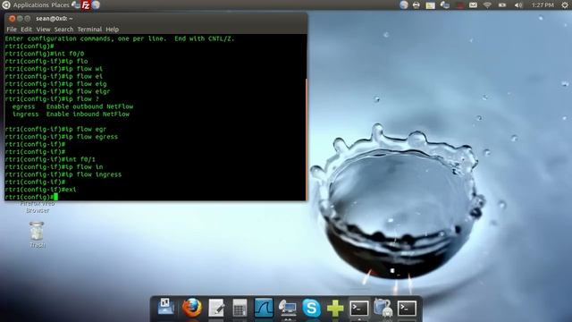The image size is (572, 322).
Task: Open the Places menu
Action: (60, 5)
